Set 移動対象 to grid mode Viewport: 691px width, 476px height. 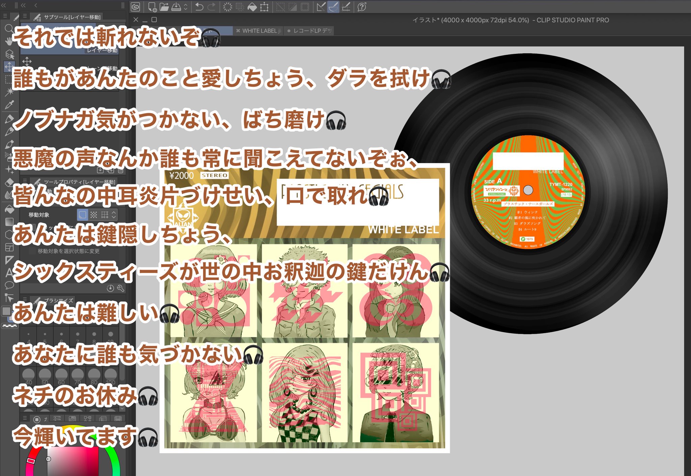click(105, 215)
